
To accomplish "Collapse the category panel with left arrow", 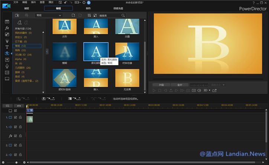I will coord(47,52).
